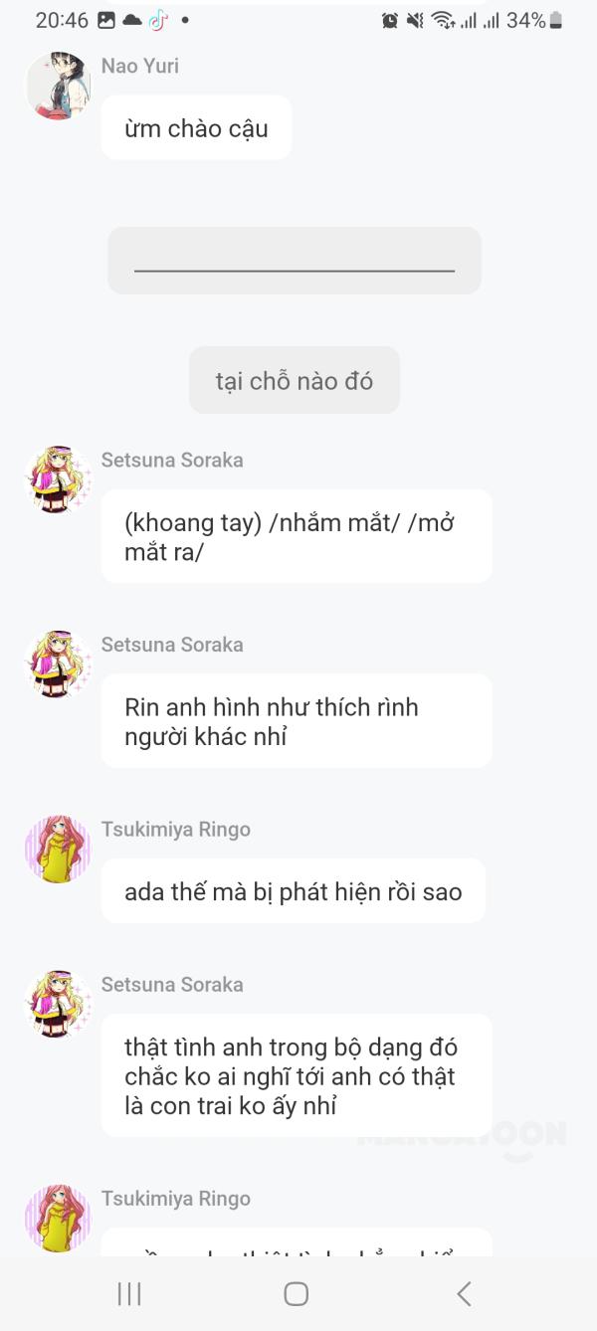The height and width of the screenshot is (1331, 597).
Task: Tap Nao Yuri's profile avatar
Action: coord(58,86)
